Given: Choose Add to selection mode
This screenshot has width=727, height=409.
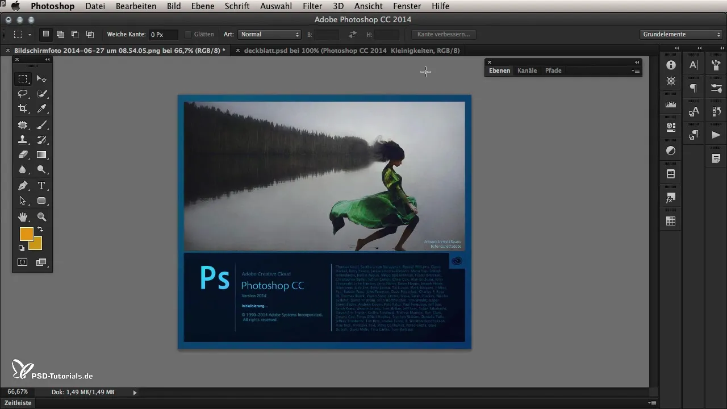Looking at the screenshot, I should (60, 34).
